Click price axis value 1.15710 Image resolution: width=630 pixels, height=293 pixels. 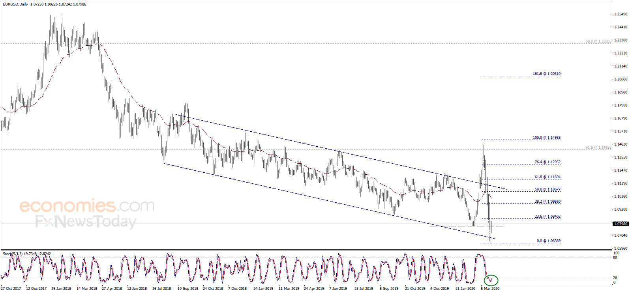[x=621, y=131]
